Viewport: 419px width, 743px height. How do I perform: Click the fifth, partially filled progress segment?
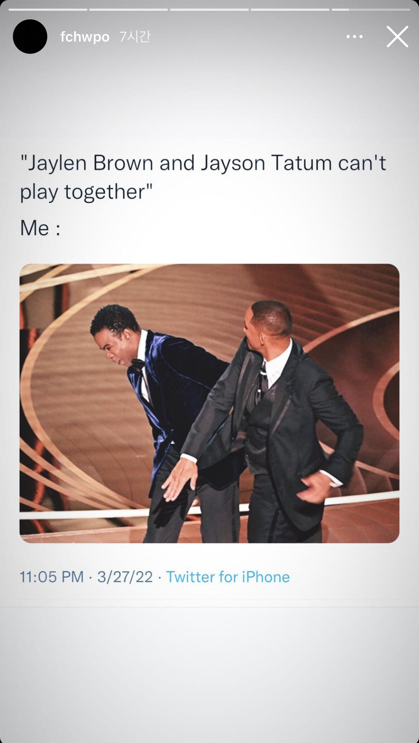(x=371, y=10)
